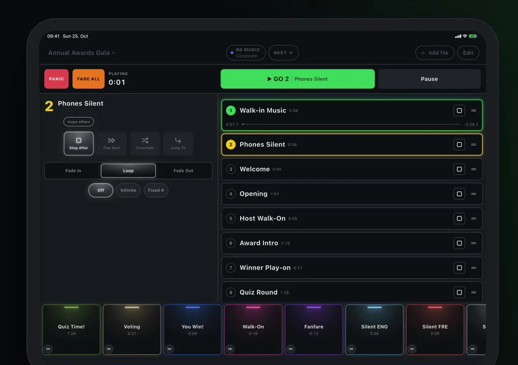Click the stop icon on Phones Silent cue
518x365 pixels.
[459, 144]
